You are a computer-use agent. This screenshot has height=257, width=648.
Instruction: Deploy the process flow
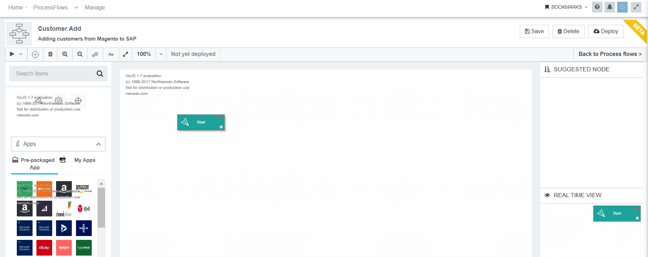606,31
